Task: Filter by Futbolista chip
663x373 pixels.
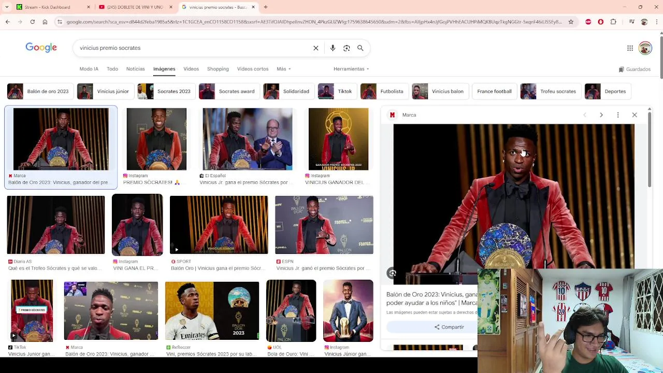Action: 383,91
